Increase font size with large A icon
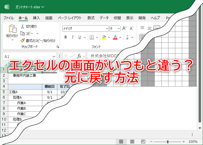The width and height of the screenshot is (203, 145). tap(125, 28)
